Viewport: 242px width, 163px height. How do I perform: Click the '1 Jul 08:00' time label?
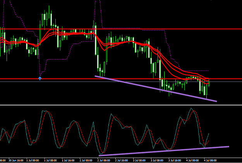click(x=50, y=160)
